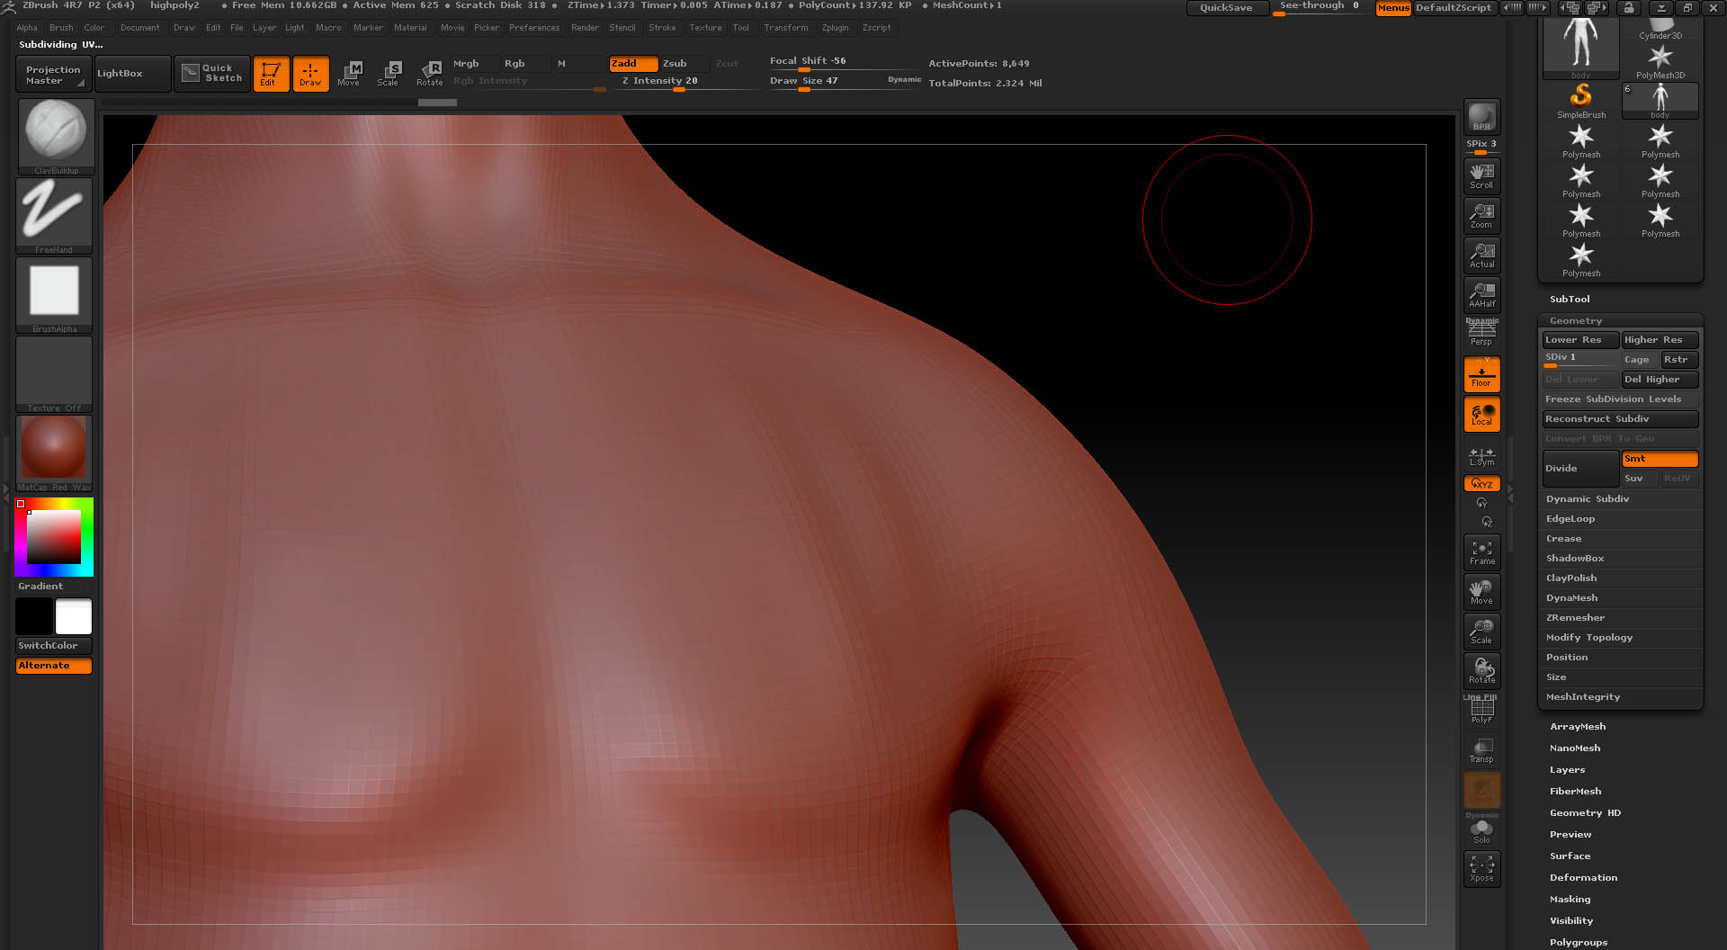
Task: Toggle Draw mode button
Action: (x=310, y=73)
